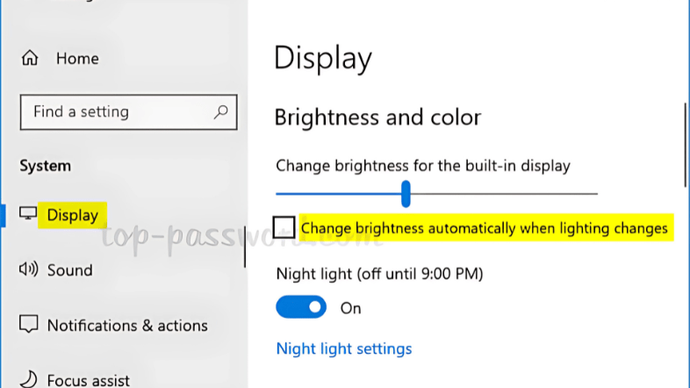This screenshot has height=388, width=690.
Task: Click the magnifier search icon
Action: point(220,112)
